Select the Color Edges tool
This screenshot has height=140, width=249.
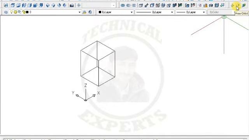tap(193, 5)
